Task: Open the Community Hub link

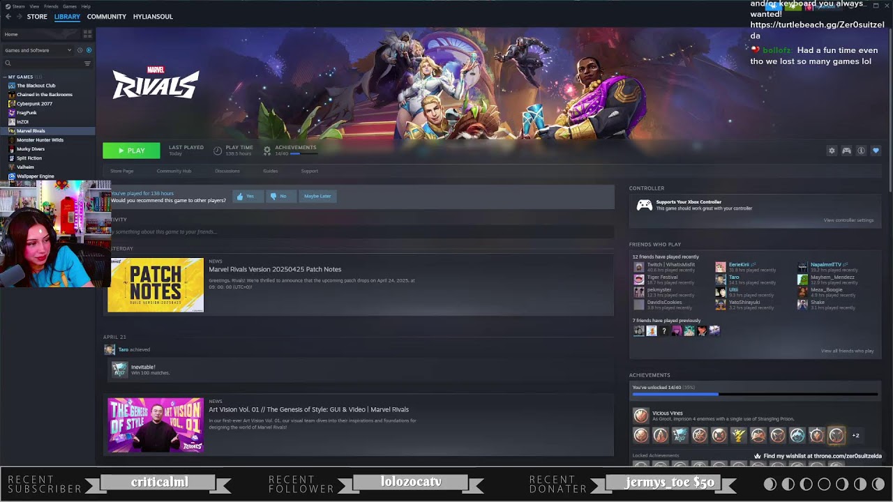Action: [x=174, y=172]
